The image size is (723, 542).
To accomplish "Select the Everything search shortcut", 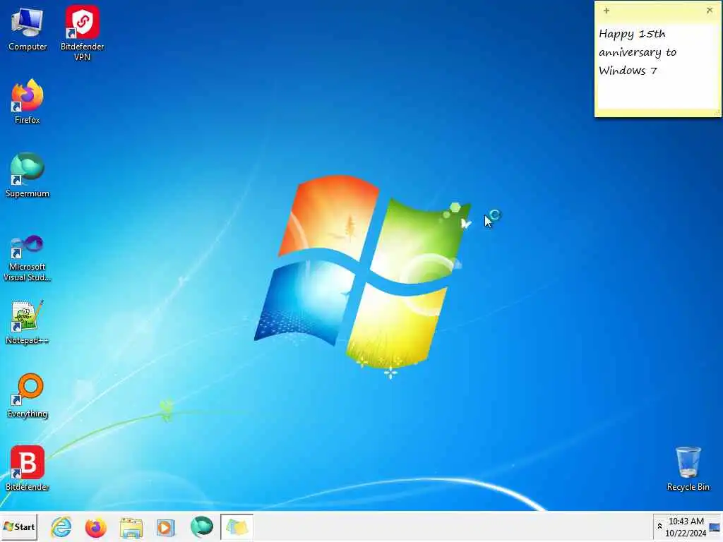I will click(x=28, y=395).
